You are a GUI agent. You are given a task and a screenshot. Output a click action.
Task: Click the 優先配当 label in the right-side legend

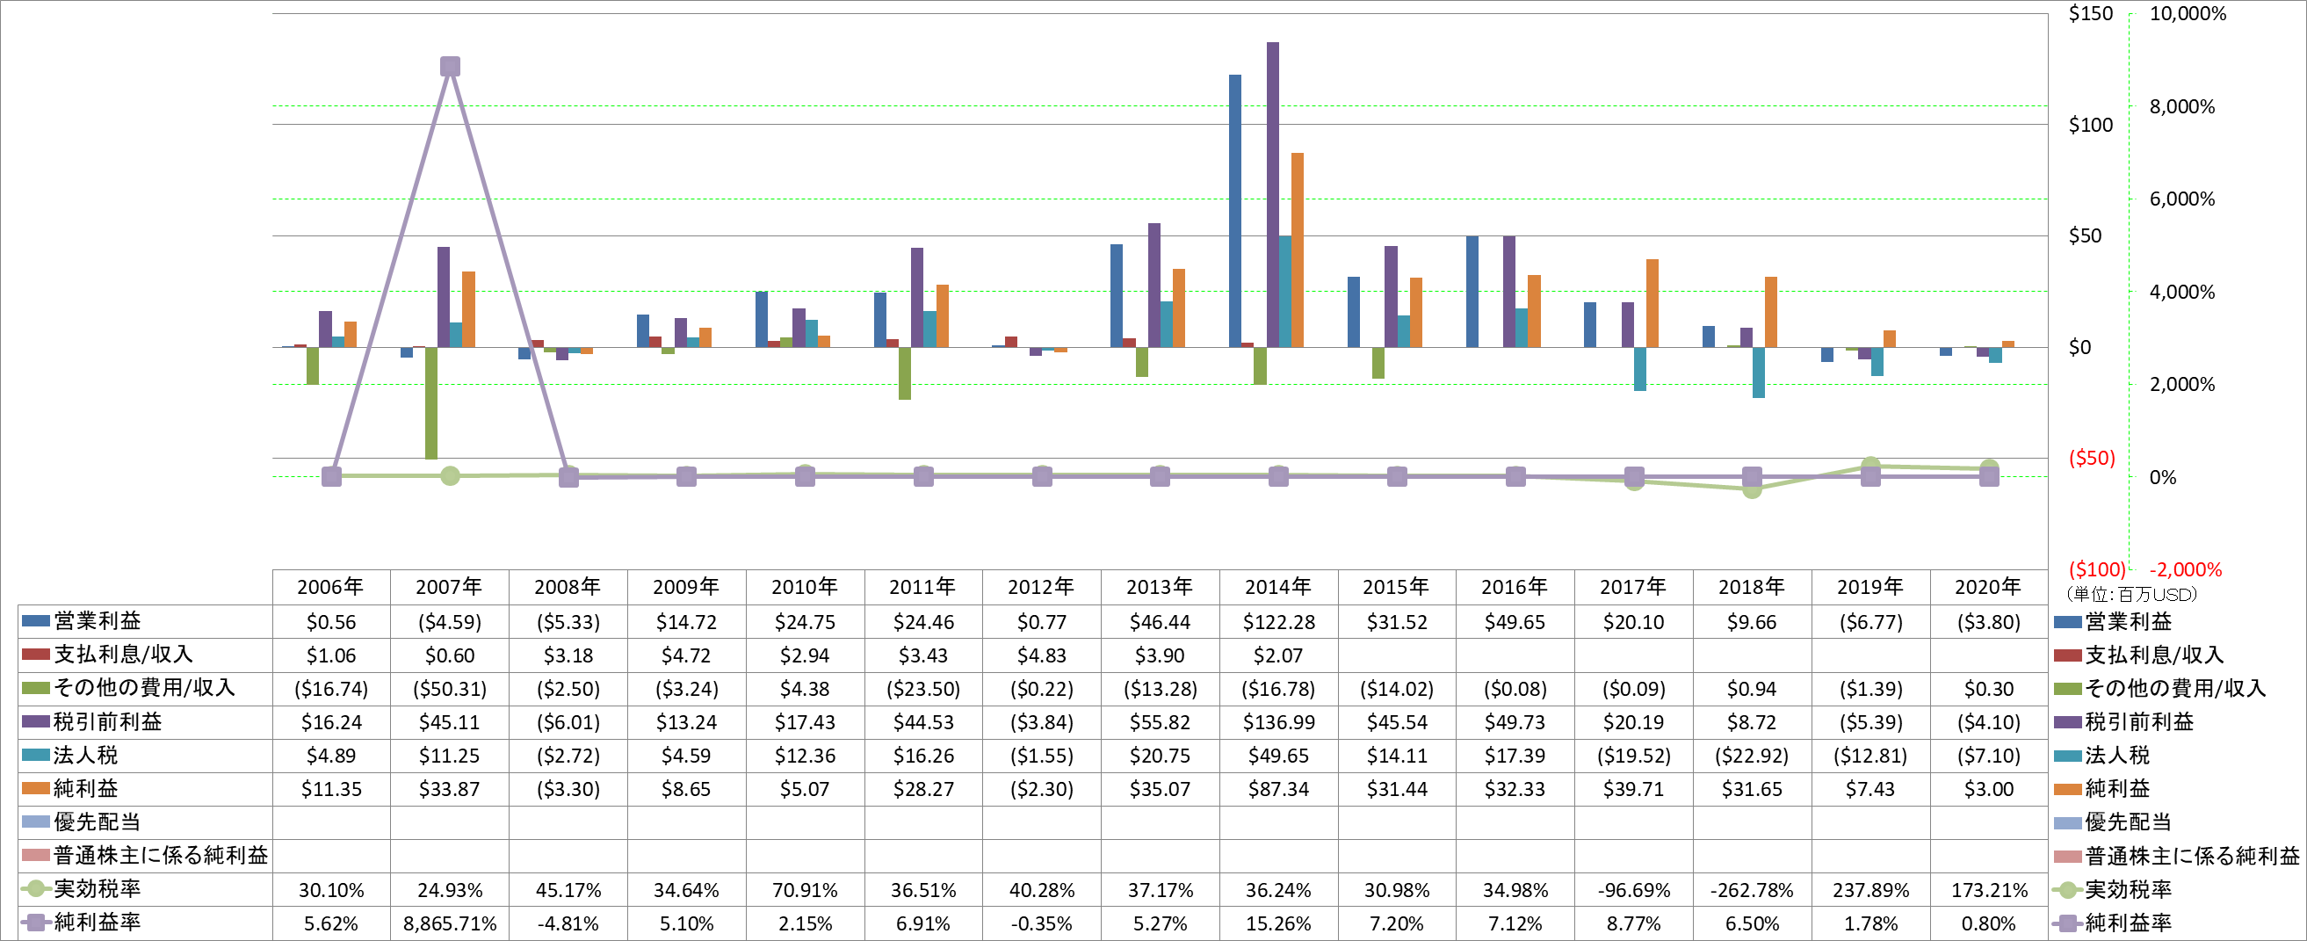coord(2129,822)
